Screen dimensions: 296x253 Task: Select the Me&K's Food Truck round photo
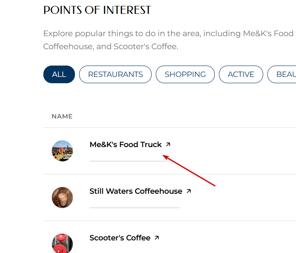[x=62, y=151]
